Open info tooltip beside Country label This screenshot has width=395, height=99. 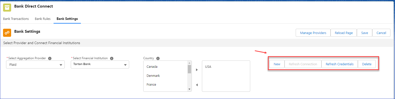coord(158,58)
